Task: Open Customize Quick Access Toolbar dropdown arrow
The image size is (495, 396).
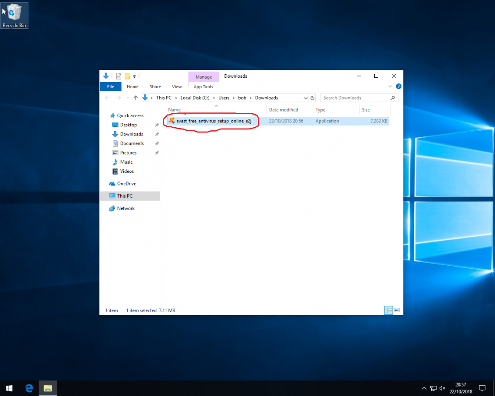Action: 135,76
